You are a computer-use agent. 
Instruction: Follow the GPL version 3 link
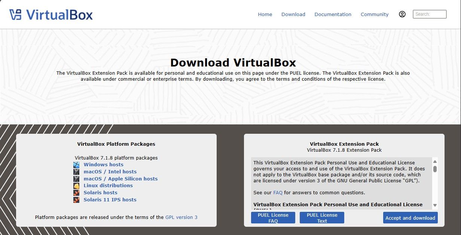point(181,217)
